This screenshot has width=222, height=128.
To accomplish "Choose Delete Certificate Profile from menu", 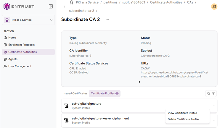I will pyautogui.click(x=183, y=119).
